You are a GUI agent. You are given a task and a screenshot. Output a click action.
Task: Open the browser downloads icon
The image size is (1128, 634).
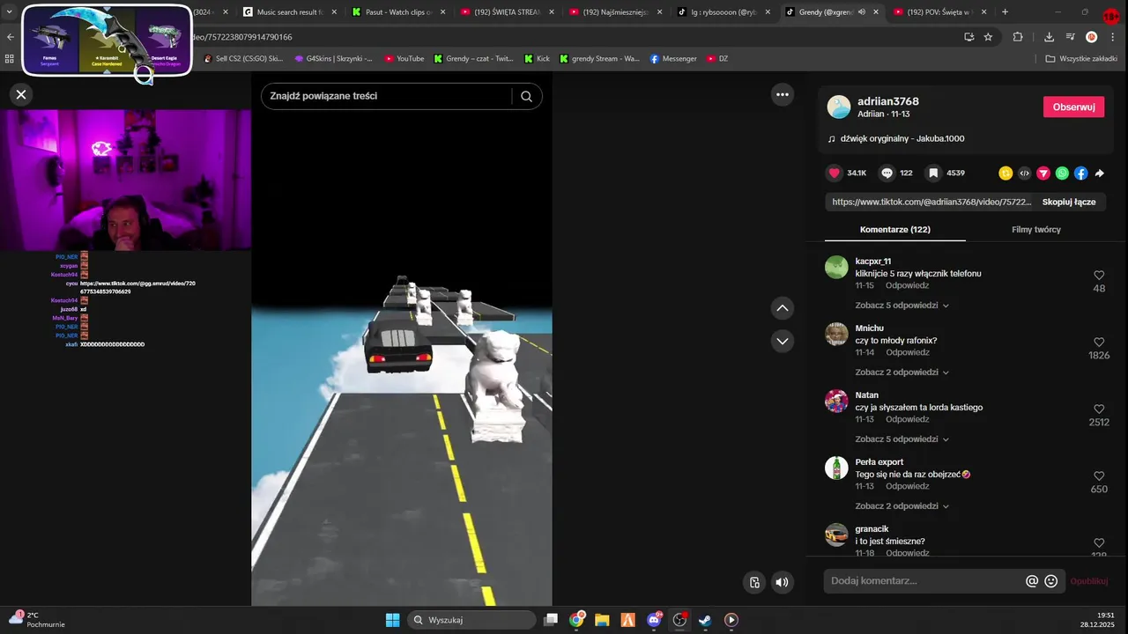point(1049,37)
